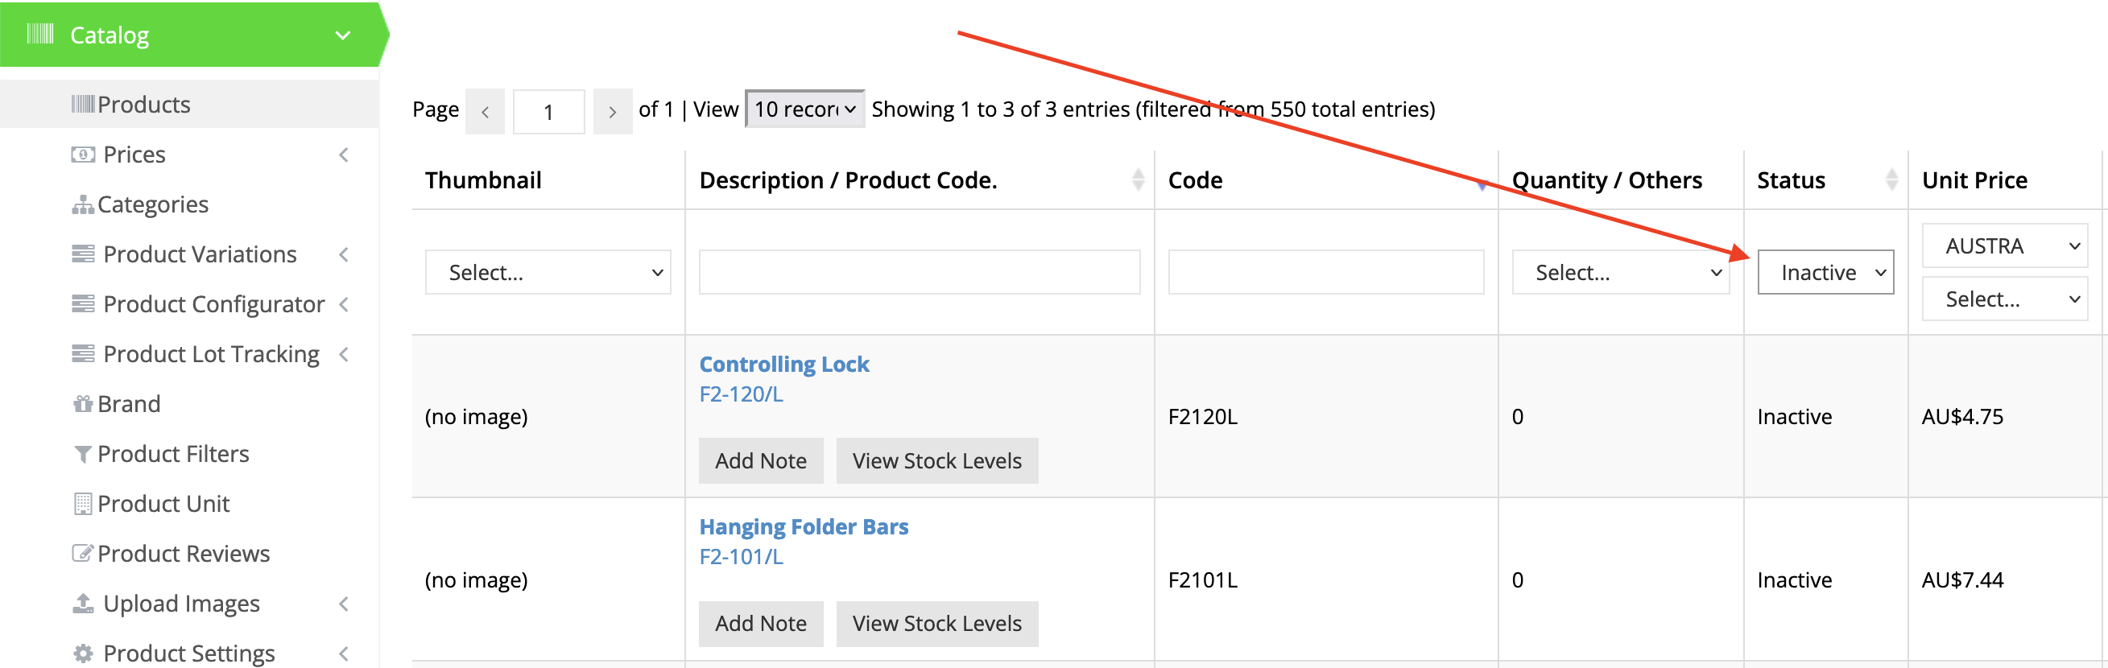Open the Thumbnail filter dropdown

point(548,273)
